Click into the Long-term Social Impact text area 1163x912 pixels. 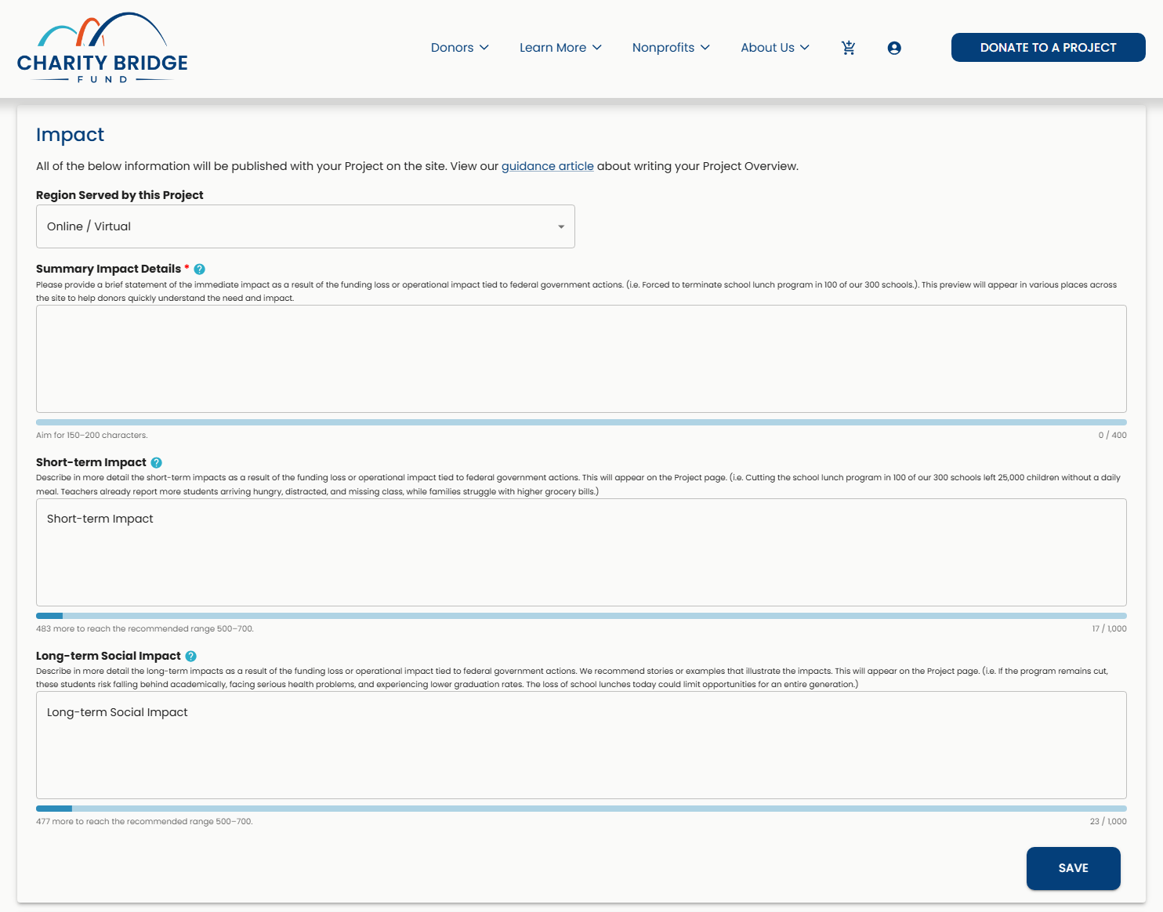coord(581,745)
